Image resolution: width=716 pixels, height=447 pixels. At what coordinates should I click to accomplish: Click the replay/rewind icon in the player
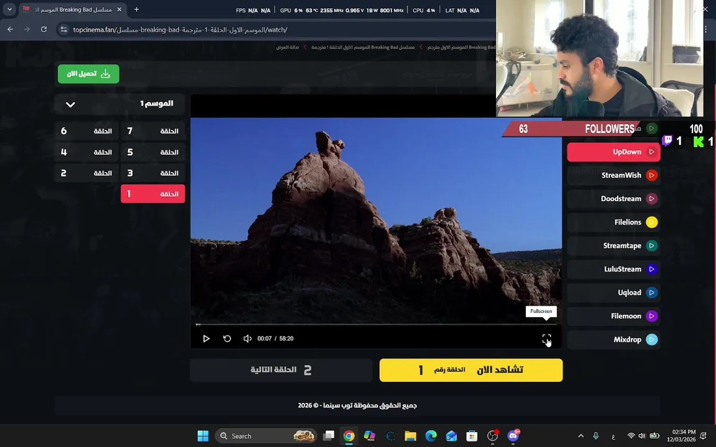(227, 338)
